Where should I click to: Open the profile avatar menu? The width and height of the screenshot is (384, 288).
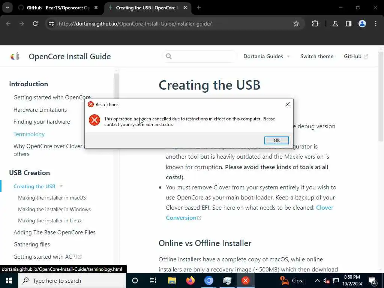[x=362, y=24]
